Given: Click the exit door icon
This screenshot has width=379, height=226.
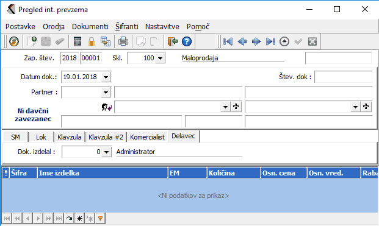Looking at the screenshot, I should coord(173,41).
